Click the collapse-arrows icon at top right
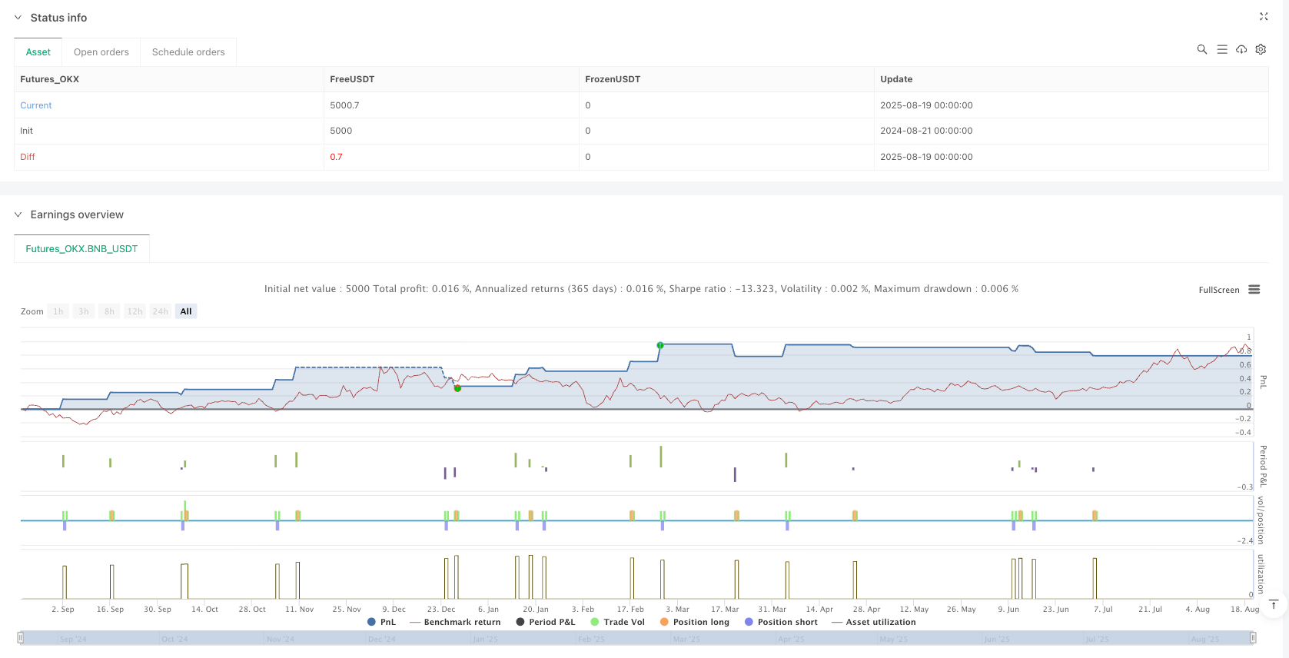1289x658 pixels. point(1263,17)
